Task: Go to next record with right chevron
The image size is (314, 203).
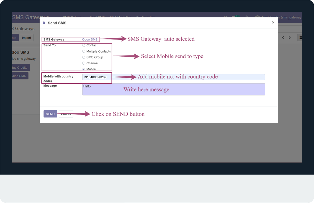Action: 290,38
